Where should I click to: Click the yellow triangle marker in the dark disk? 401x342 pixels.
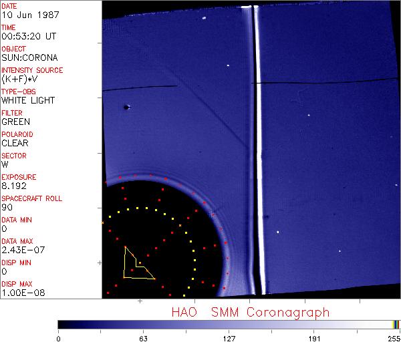(136, 265)
